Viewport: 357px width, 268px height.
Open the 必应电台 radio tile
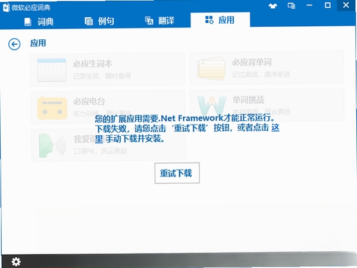tap(108, 107)
